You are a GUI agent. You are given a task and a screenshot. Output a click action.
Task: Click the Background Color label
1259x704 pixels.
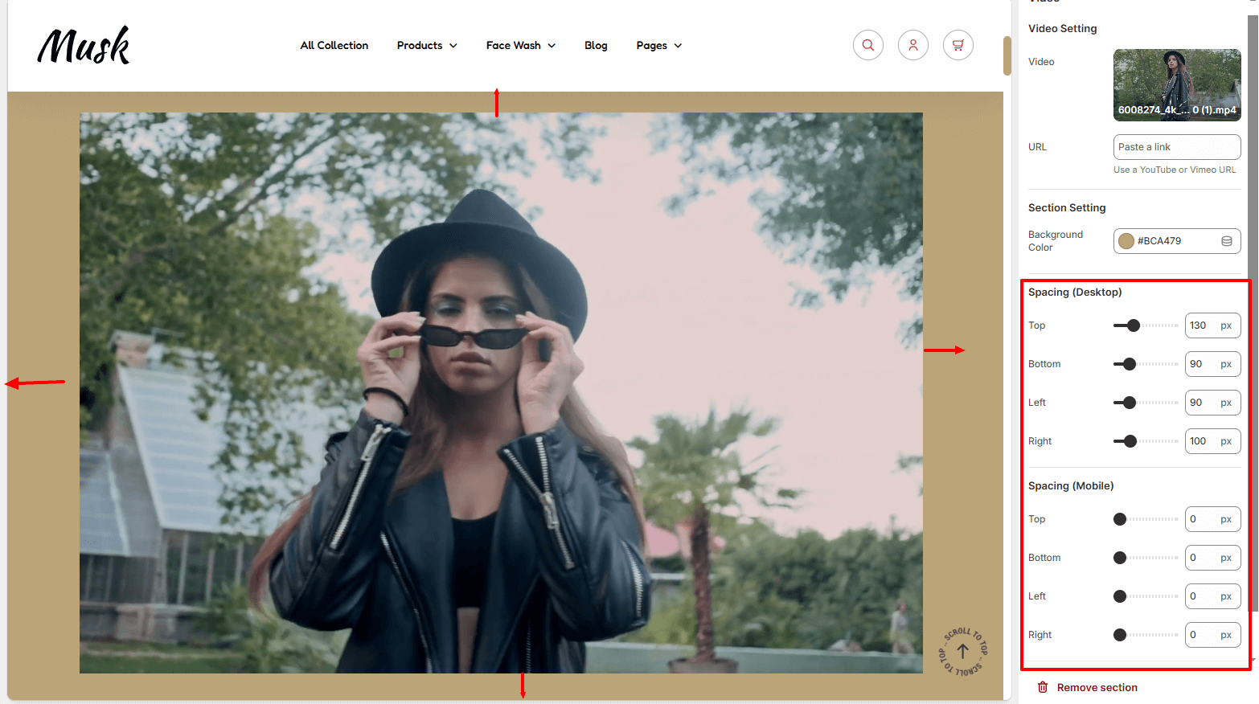coord(1056,241)
